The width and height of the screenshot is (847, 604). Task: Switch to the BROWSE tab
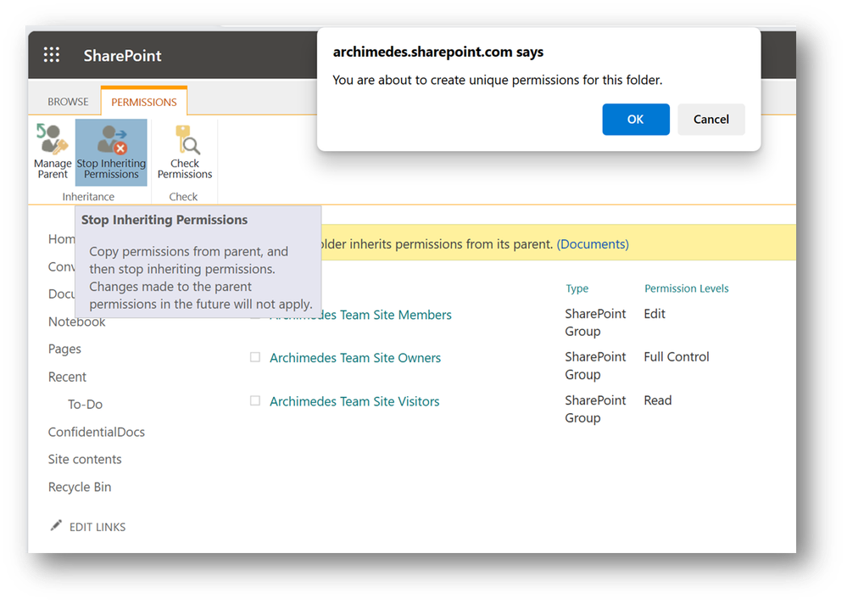68,102
